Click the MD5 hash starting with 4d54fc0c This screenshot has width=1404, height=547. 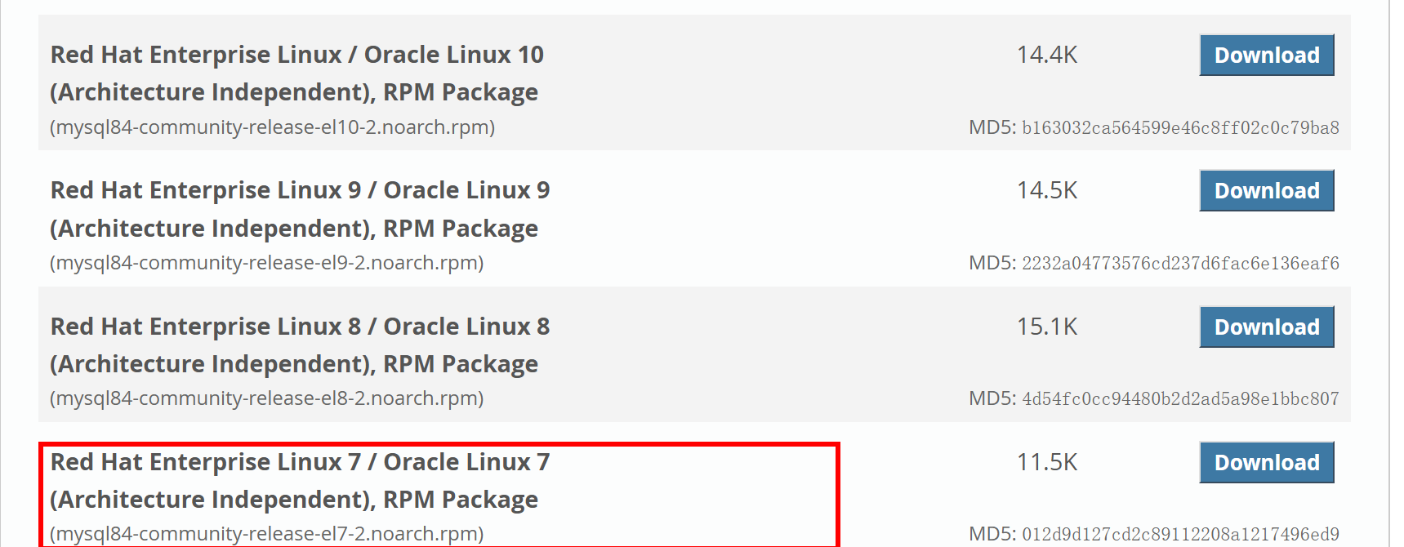tap(1180, 398)
